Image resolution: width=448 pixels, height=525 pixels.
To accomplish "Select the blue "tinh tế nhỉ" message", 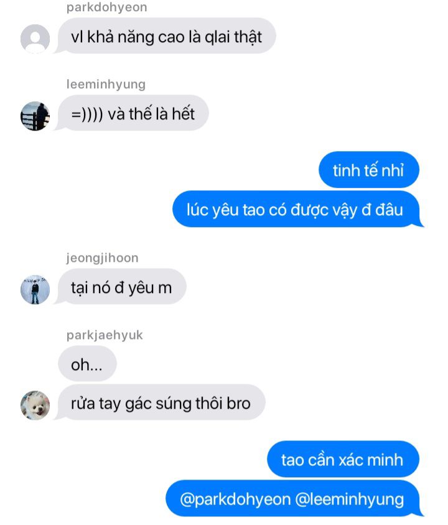I will [x=368, y=170].
